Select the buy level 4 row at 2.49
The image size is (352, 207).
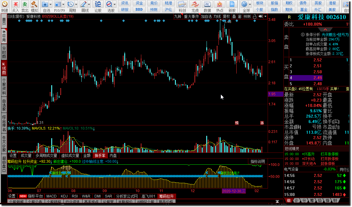coord(306,78)
